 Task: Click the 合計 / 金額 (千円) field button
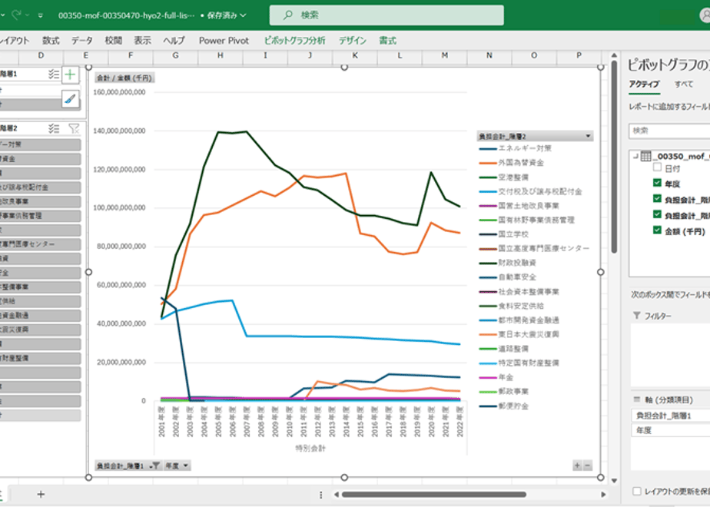point(125,78)
